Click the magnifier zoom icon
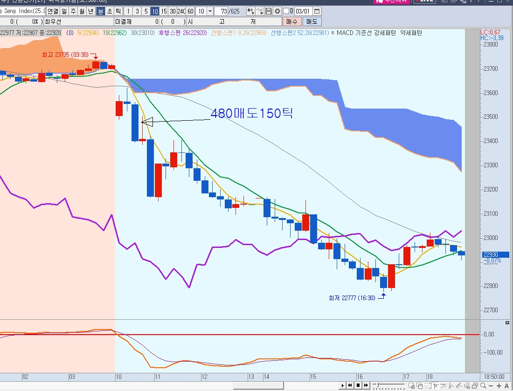Viewport: 513px width, 391px height. (x=484, y=385)
